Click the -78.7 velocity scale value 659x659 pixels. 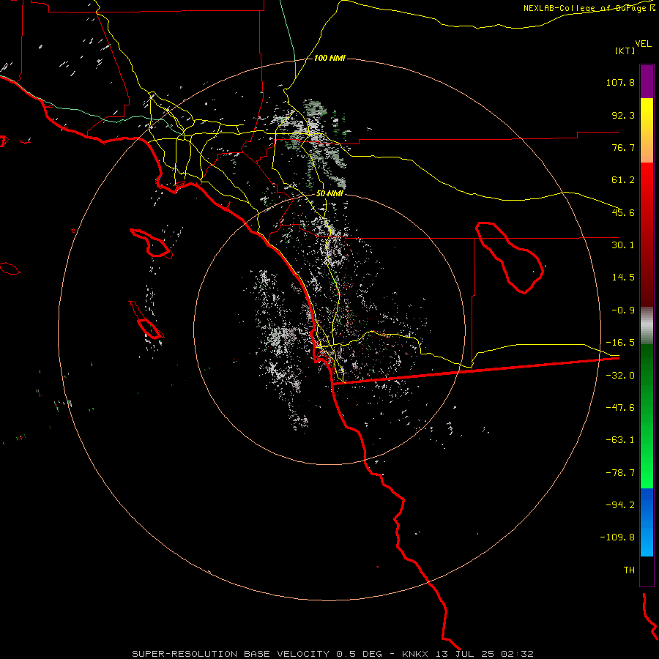click(x=620, y=473)
